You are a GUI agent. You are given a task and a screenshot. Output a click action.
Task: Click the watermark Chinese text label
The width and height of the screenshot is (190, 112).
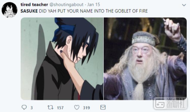point(176,103)
